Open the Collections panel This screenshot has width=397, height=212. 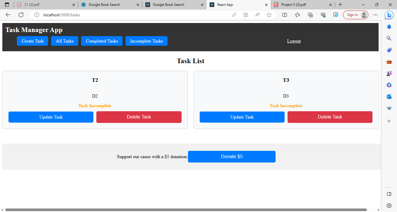[310, 15]
